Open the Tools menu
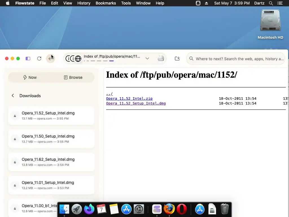The height and width of the screenshot is (217, 289). point(126,3)
